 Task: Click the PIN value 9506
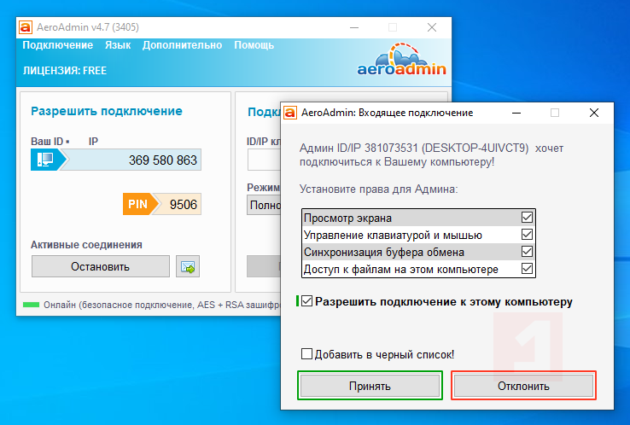(x=184, y=205)
